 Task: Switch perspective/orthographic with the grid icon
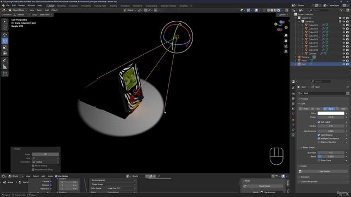286,51
